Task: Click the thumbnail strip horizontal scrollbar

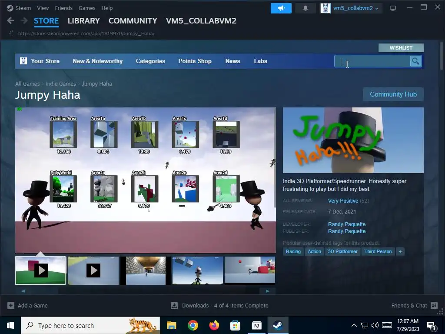Action: (x=145, y=291)
